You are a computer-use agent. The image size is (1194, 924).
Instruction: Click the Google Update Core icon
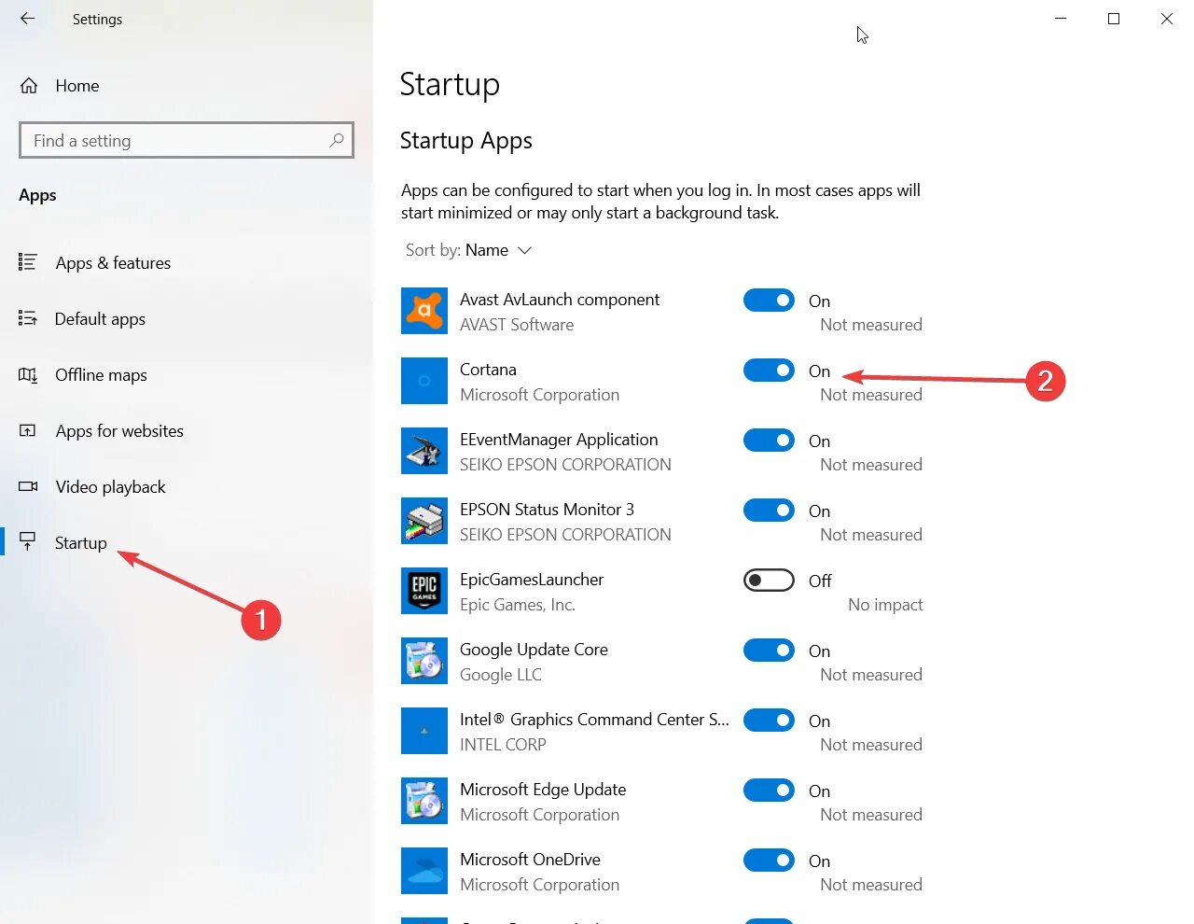[x=424, y=661]
